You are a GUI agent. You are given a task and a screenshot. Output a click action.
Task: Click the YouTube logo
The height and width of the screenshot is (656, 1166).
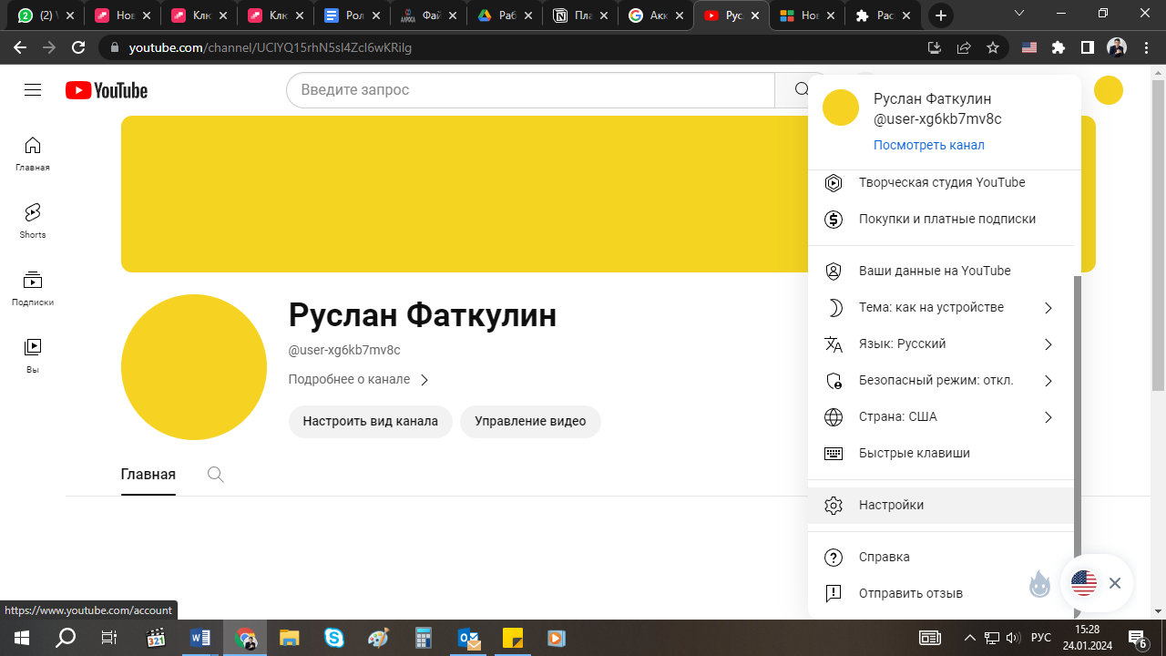[x=107, y=90]
